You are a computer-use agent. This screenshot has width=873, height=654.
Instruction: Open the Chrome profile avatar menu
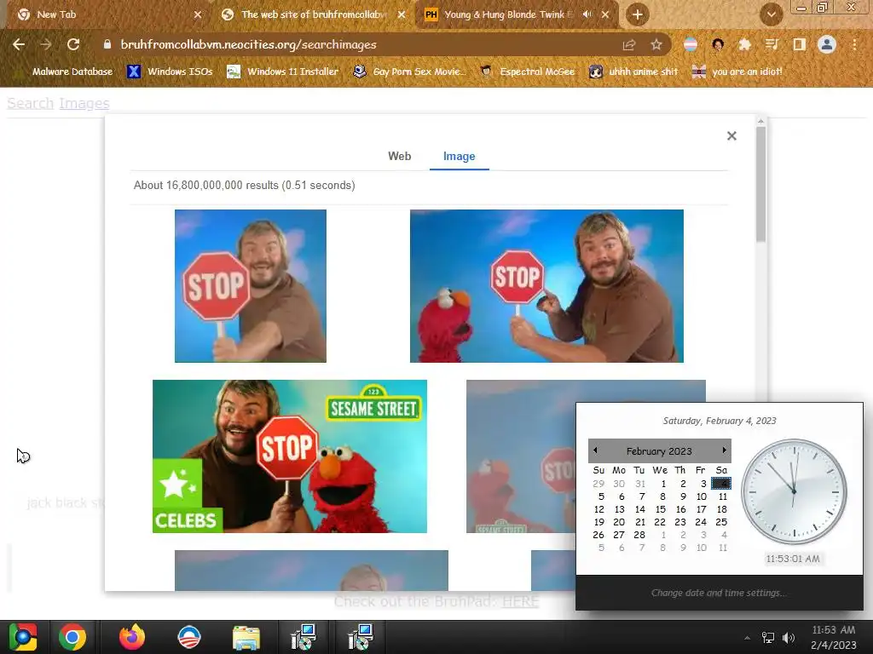tap(827, 44)
